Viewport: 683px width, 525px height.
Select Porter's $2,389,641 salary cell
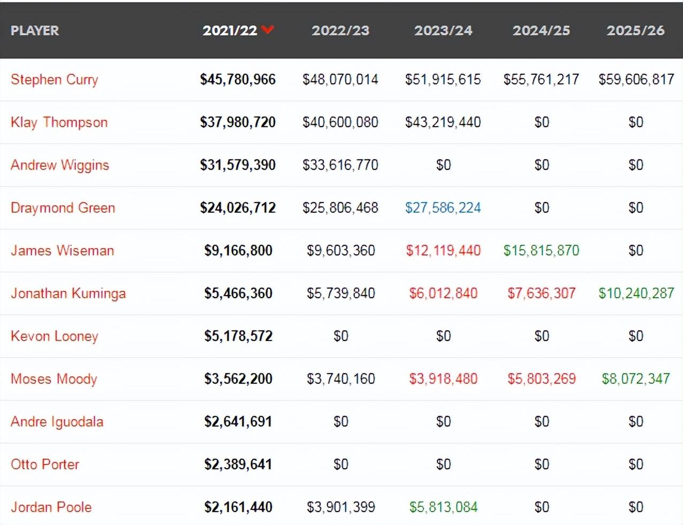[x=238, y=465]
